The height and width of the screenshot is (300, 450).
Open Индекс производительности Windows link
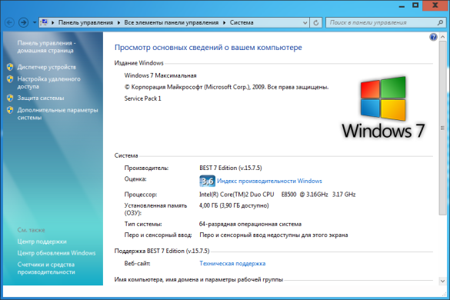tap(269, 181)
